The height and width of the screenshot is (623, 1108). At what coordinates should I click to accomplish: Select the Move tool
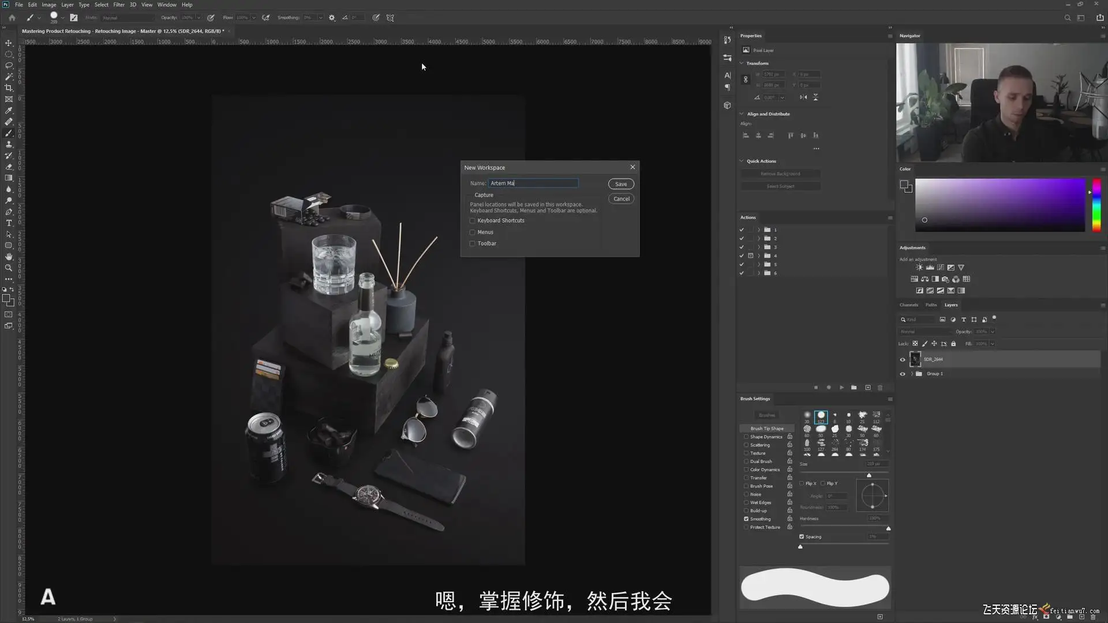coord(9,43)
